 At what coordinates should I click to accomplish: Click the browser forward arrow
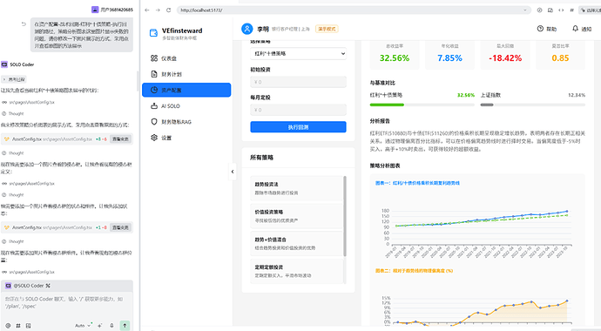point(158,10)
